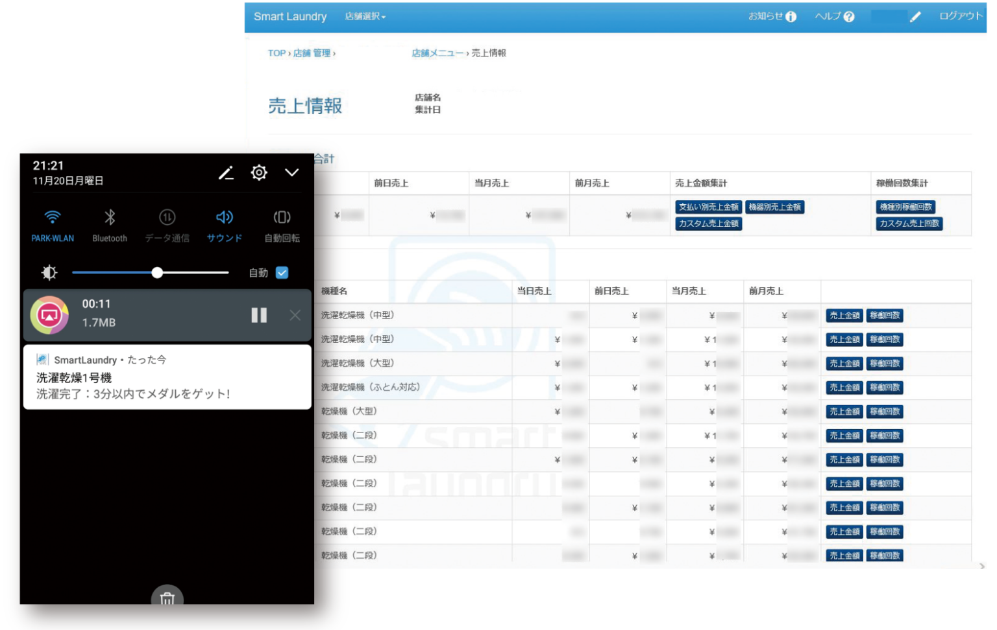997x630 pixels.
Task: Open the quick settings gear icon
Action: click(259, 172)
